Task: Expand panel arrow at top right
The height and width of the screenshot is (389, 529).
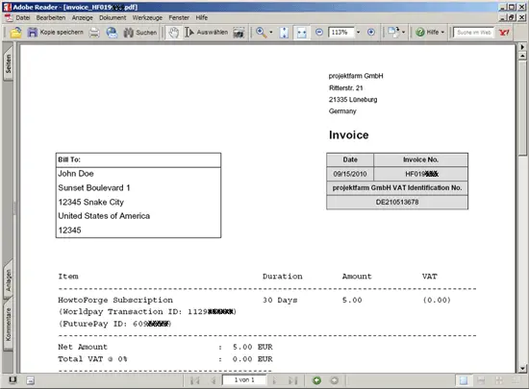Action: pyautogui.click(x=522, y=47)
